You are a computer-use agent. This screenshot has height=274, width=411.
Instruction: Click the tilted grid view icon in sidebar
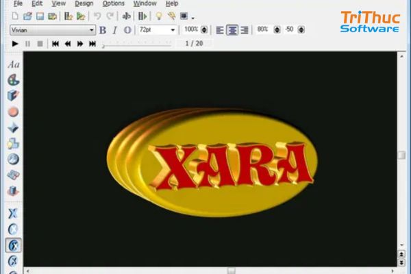13,175
